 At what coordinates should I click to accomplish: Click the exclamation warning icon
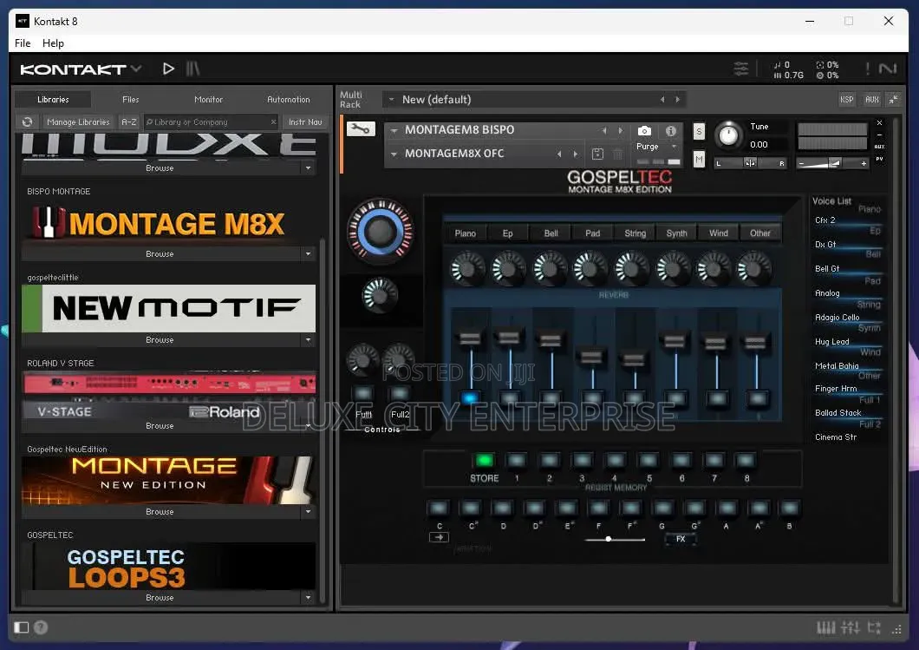pyautogui.click(x=868, y=69)
